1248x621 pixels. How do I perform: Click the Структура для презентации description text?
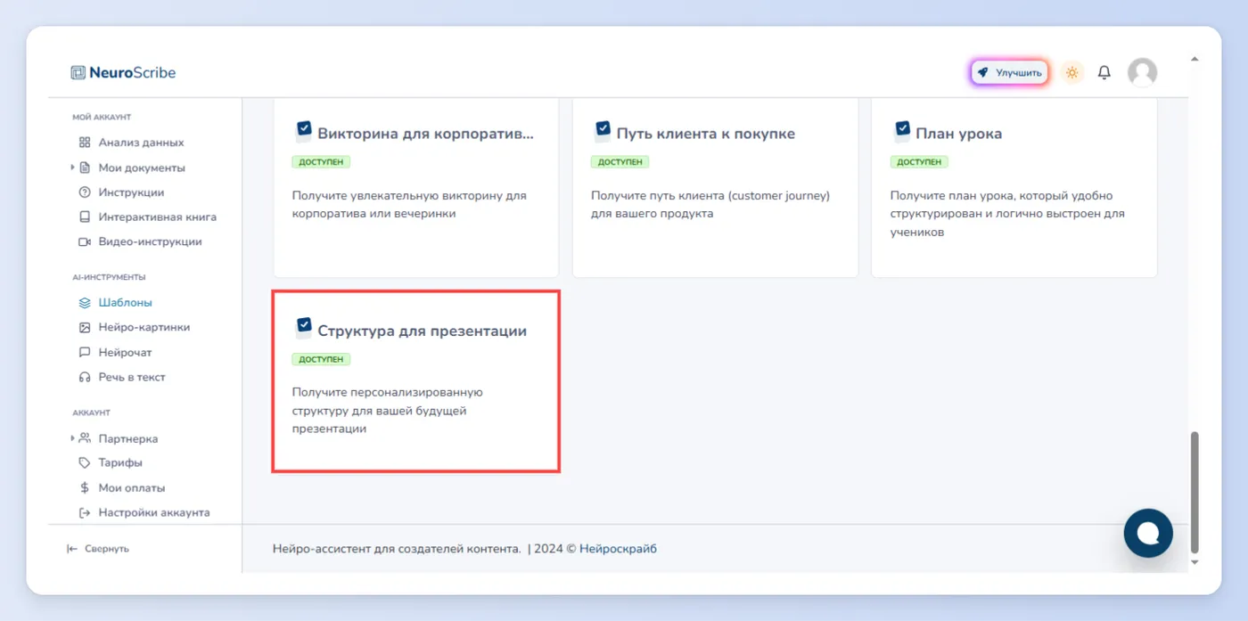(388, 411)
